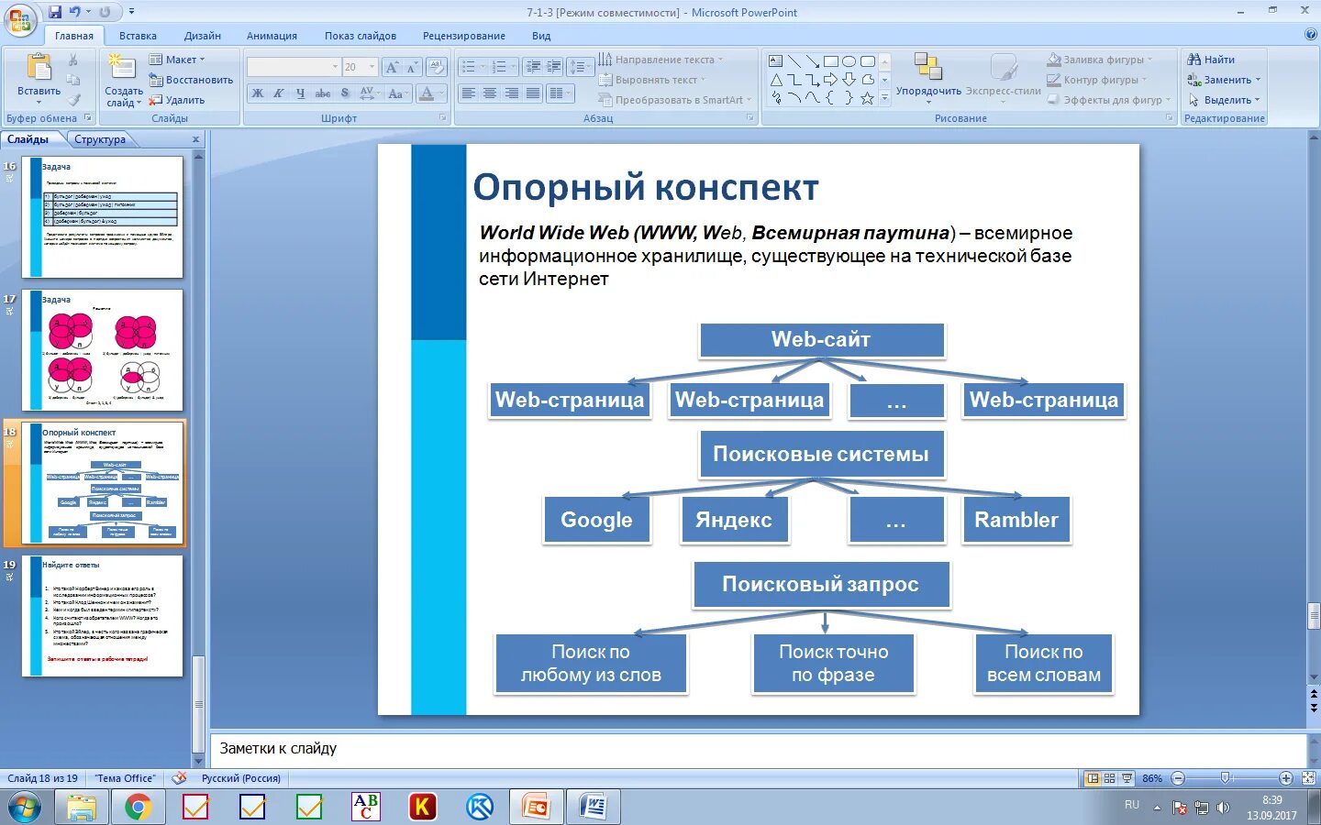
Task: Click Создать слайд button
Action: point(123,81)
